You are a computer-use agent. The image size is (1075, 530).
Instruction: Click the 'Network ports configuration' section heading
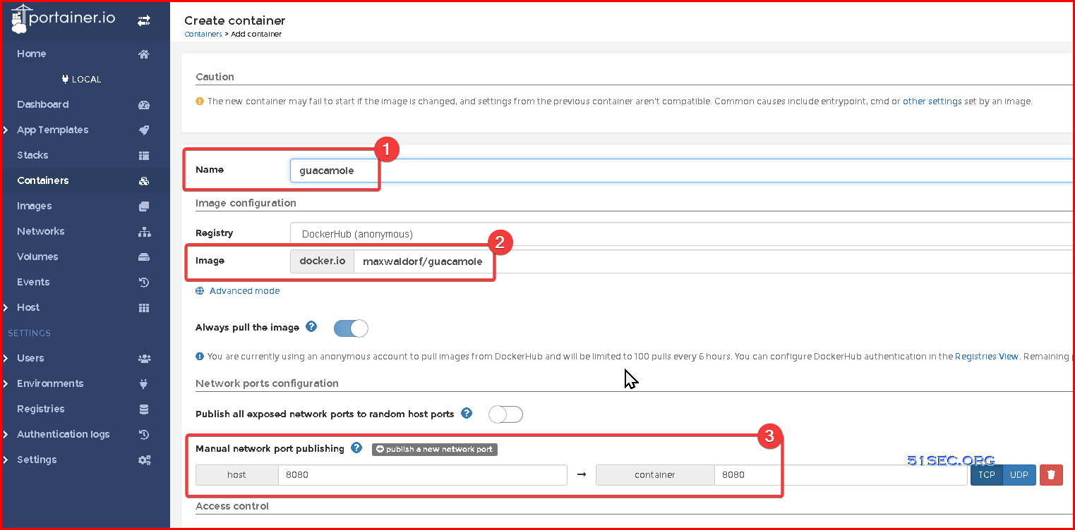[267, 383]
